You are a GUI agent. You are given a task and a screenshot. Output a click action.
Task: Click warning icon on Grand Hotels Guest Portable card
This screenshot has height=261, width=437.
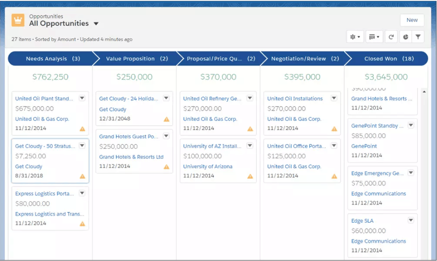(x=166, y=167)
